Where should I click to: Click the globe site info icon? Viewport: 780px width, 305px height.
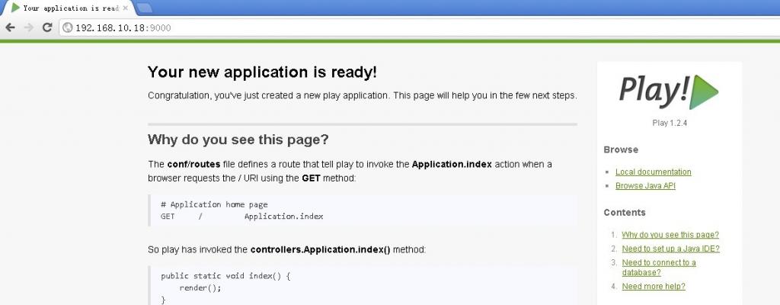68,28
